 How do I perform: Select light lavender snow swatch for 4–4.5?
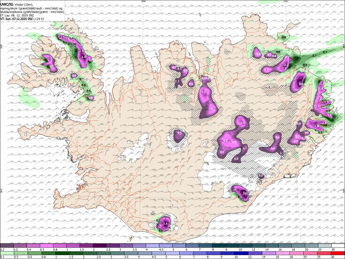click(152, 246)
